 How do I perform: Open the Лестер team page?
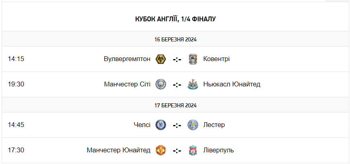pos(214,125)
